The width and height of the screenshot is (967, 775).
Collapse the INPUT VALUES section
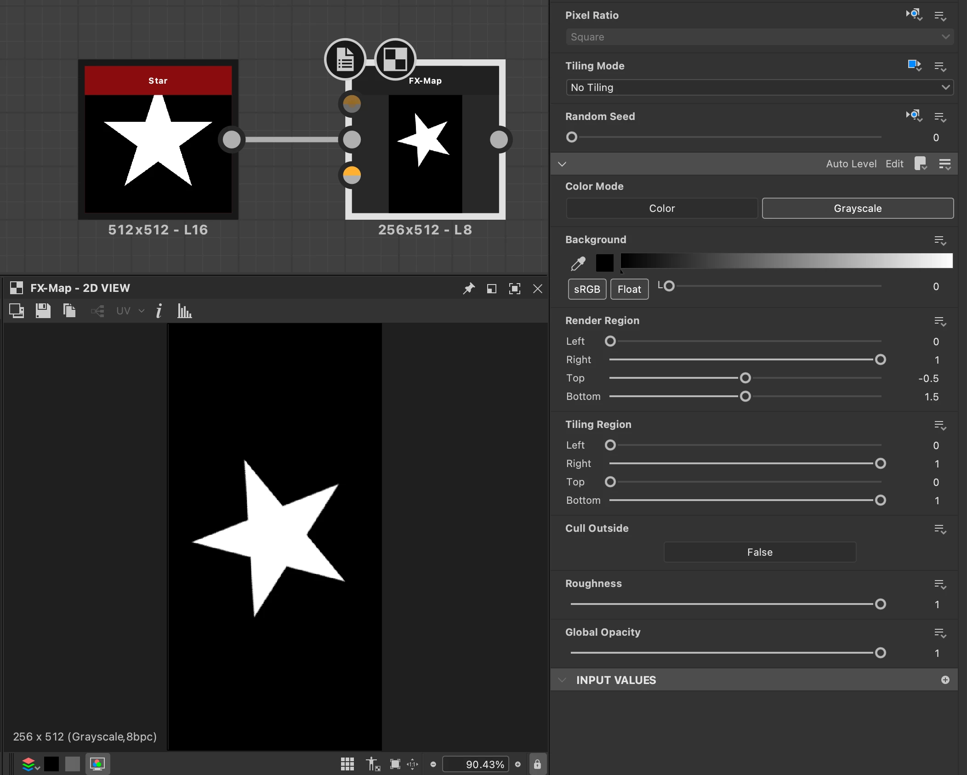[562, 680]
